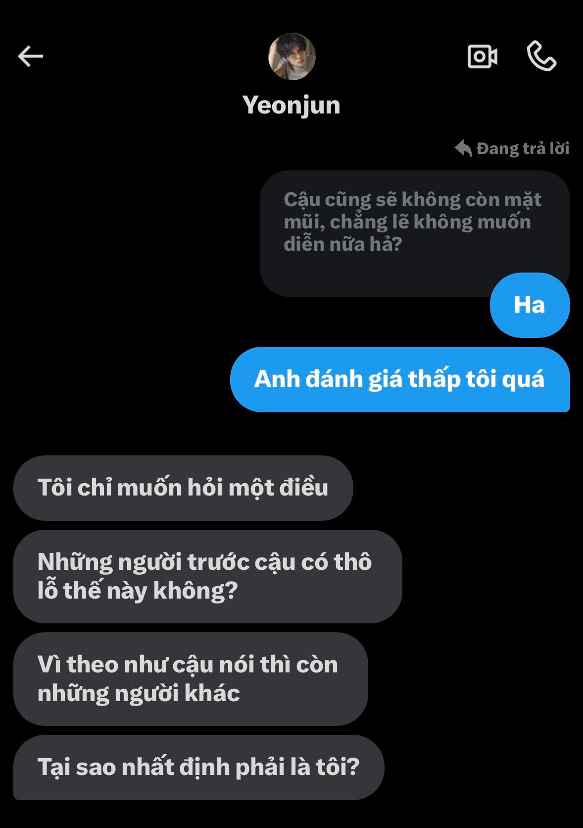Click the reply arrow icon beside Đang trả lời
The width and height of the screenshot is (583, 828).
(x=463, y=148)
